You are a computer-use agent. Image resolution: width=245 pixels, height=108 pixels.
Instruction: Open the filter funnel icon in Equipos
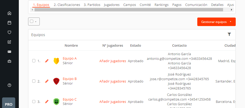coord(229,34)
